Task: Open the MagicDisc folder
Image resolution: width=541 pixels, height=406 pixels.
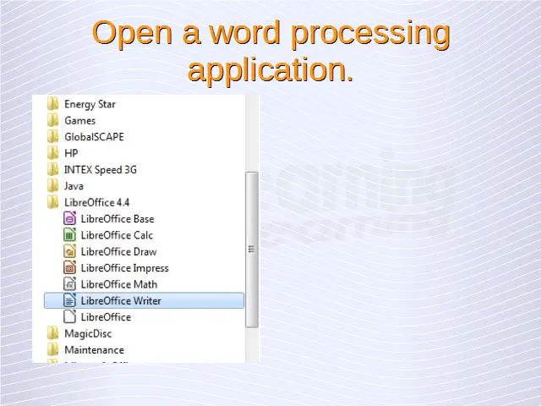Action: click(x=88, y=333)
